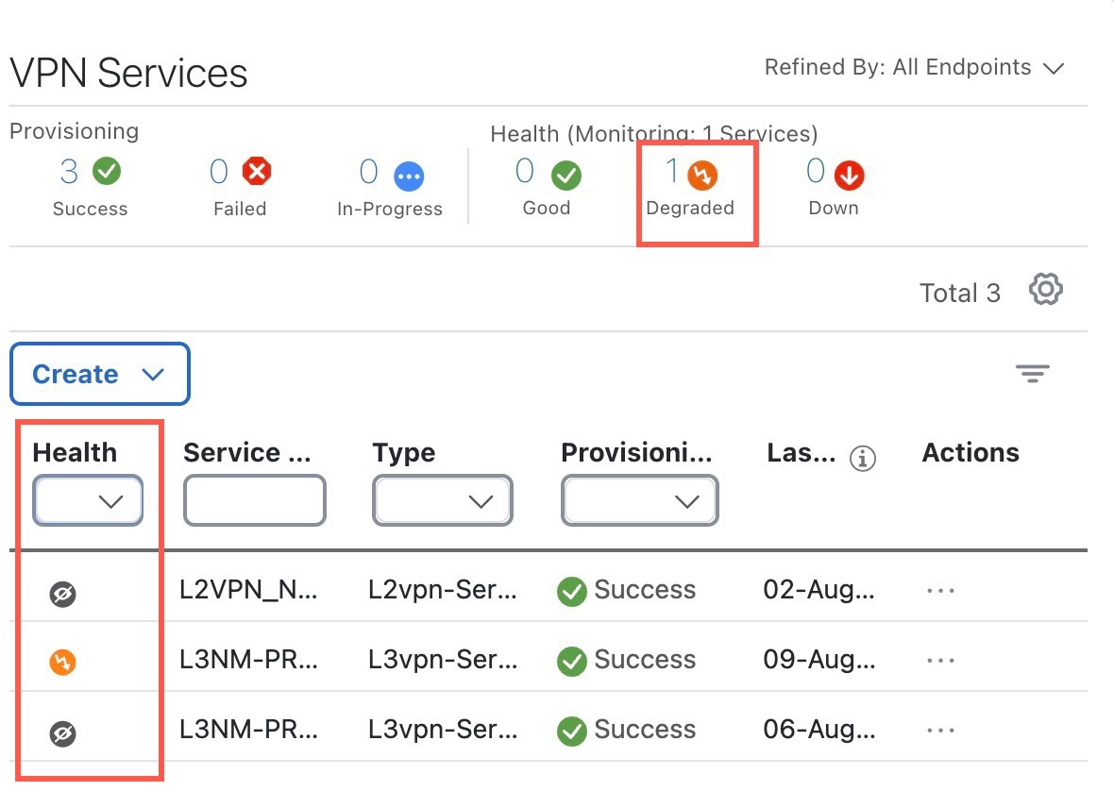Open the actions menu for the first service row
The height and width of the screenshot is (791, 1114).
940,589
